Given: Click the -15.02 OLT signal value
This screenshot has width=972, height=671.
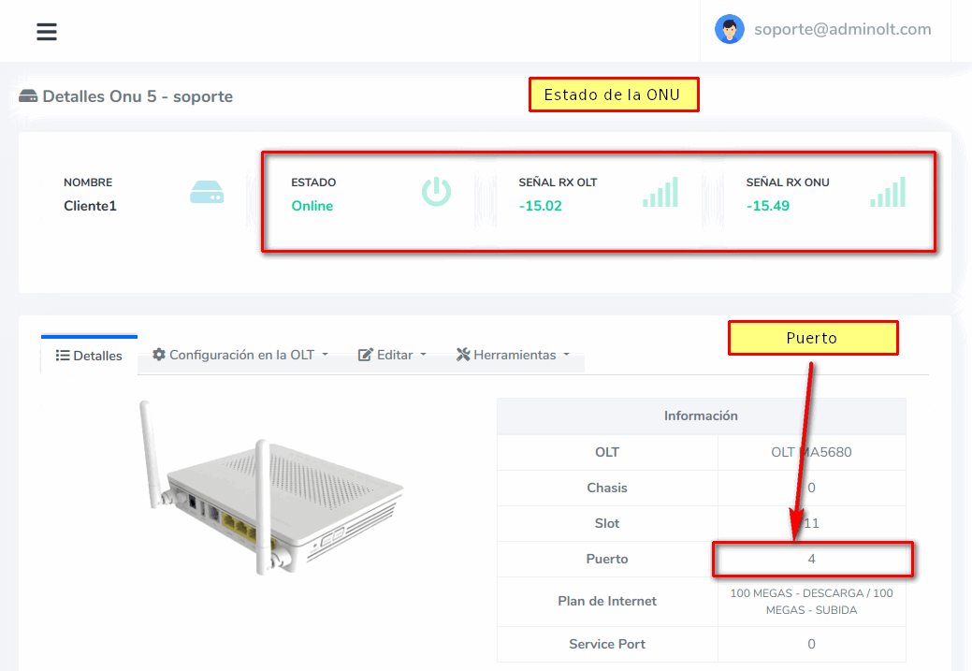Looking at the screenshot, I should [540, 206].
